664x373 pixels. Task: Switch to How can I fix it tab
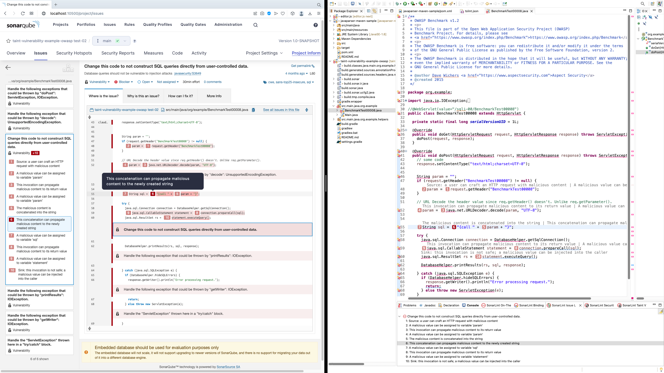(180, 96)
